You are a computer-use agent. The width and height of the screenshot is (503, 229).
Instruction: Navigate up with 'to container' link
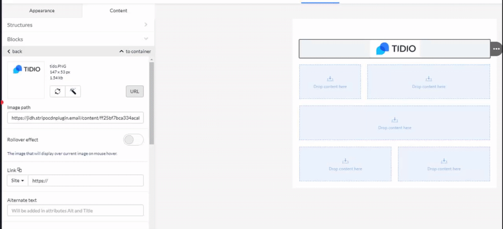point(135,51)
